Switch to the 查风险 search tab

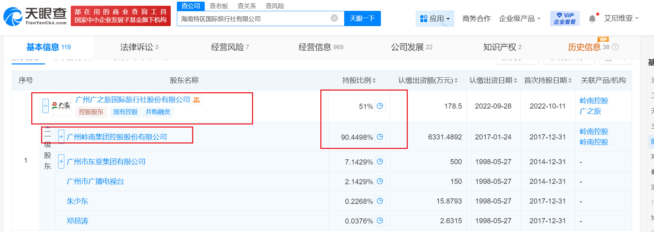point(275,6)
